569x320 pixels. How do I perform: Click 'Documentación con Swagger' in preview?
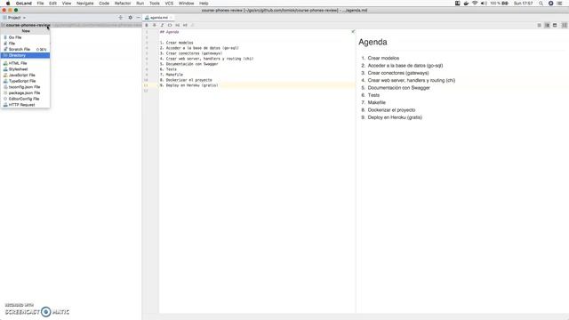click(x=399, y=88)
